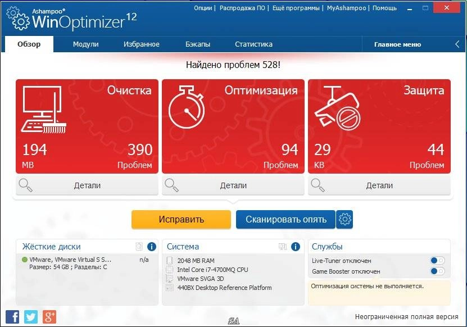467x327 pixels.
Task: Open the Google Plus social icon
Action: click(49, 316)
